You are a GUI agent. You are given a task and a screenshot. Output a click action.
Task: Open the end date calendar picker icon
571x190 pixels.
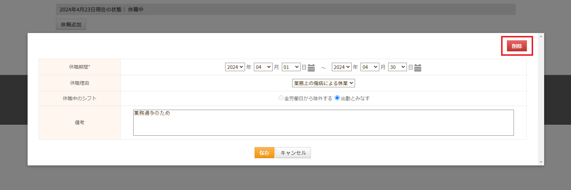coord(418,67)
